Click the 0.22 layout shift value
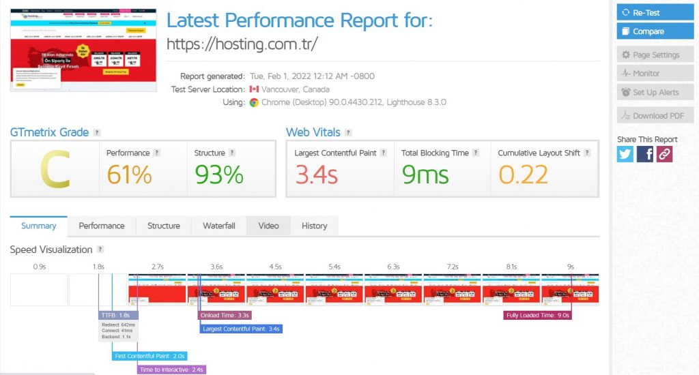 pyautogui.click(x=523, y=175)
